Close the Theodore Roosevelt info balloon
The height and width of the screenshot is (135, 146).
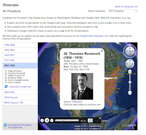coord(102,51)
